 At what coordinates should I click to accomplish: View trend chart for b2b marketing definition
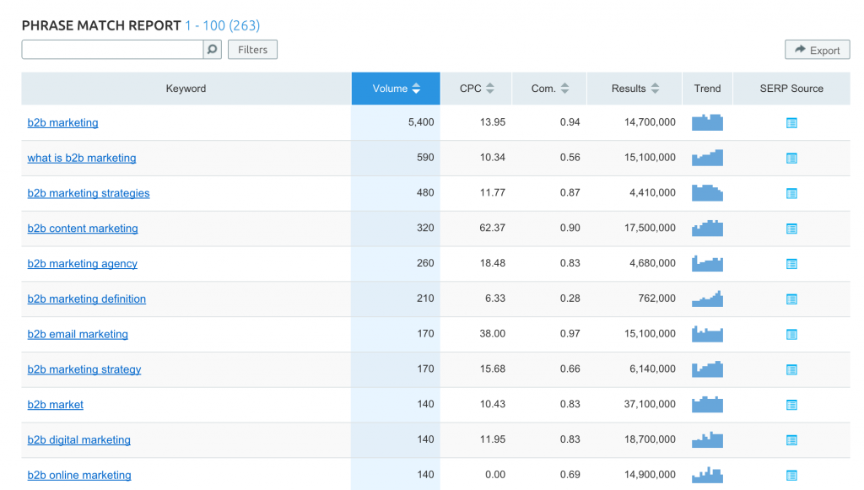click(x=708, y=299)
